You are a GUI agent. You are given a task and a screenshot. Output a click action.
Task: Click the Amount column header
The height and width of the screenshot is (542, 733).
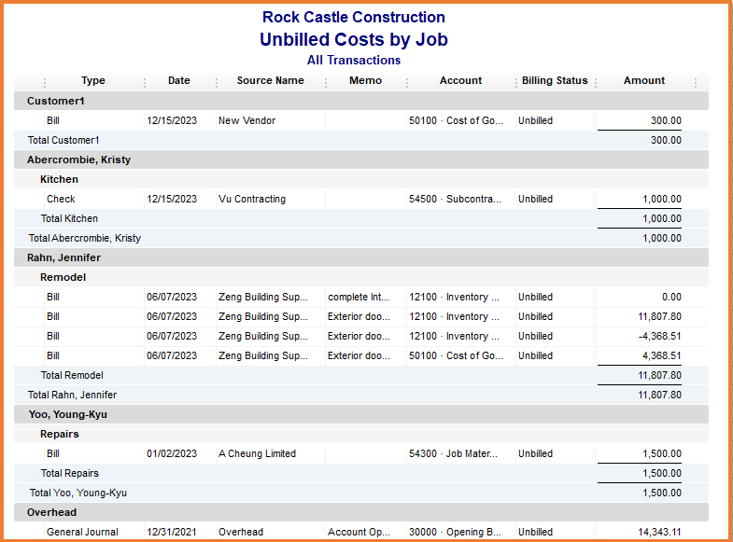[643, 80]
